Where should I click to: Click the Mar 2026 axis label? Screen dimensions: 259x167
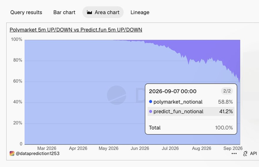47,148
